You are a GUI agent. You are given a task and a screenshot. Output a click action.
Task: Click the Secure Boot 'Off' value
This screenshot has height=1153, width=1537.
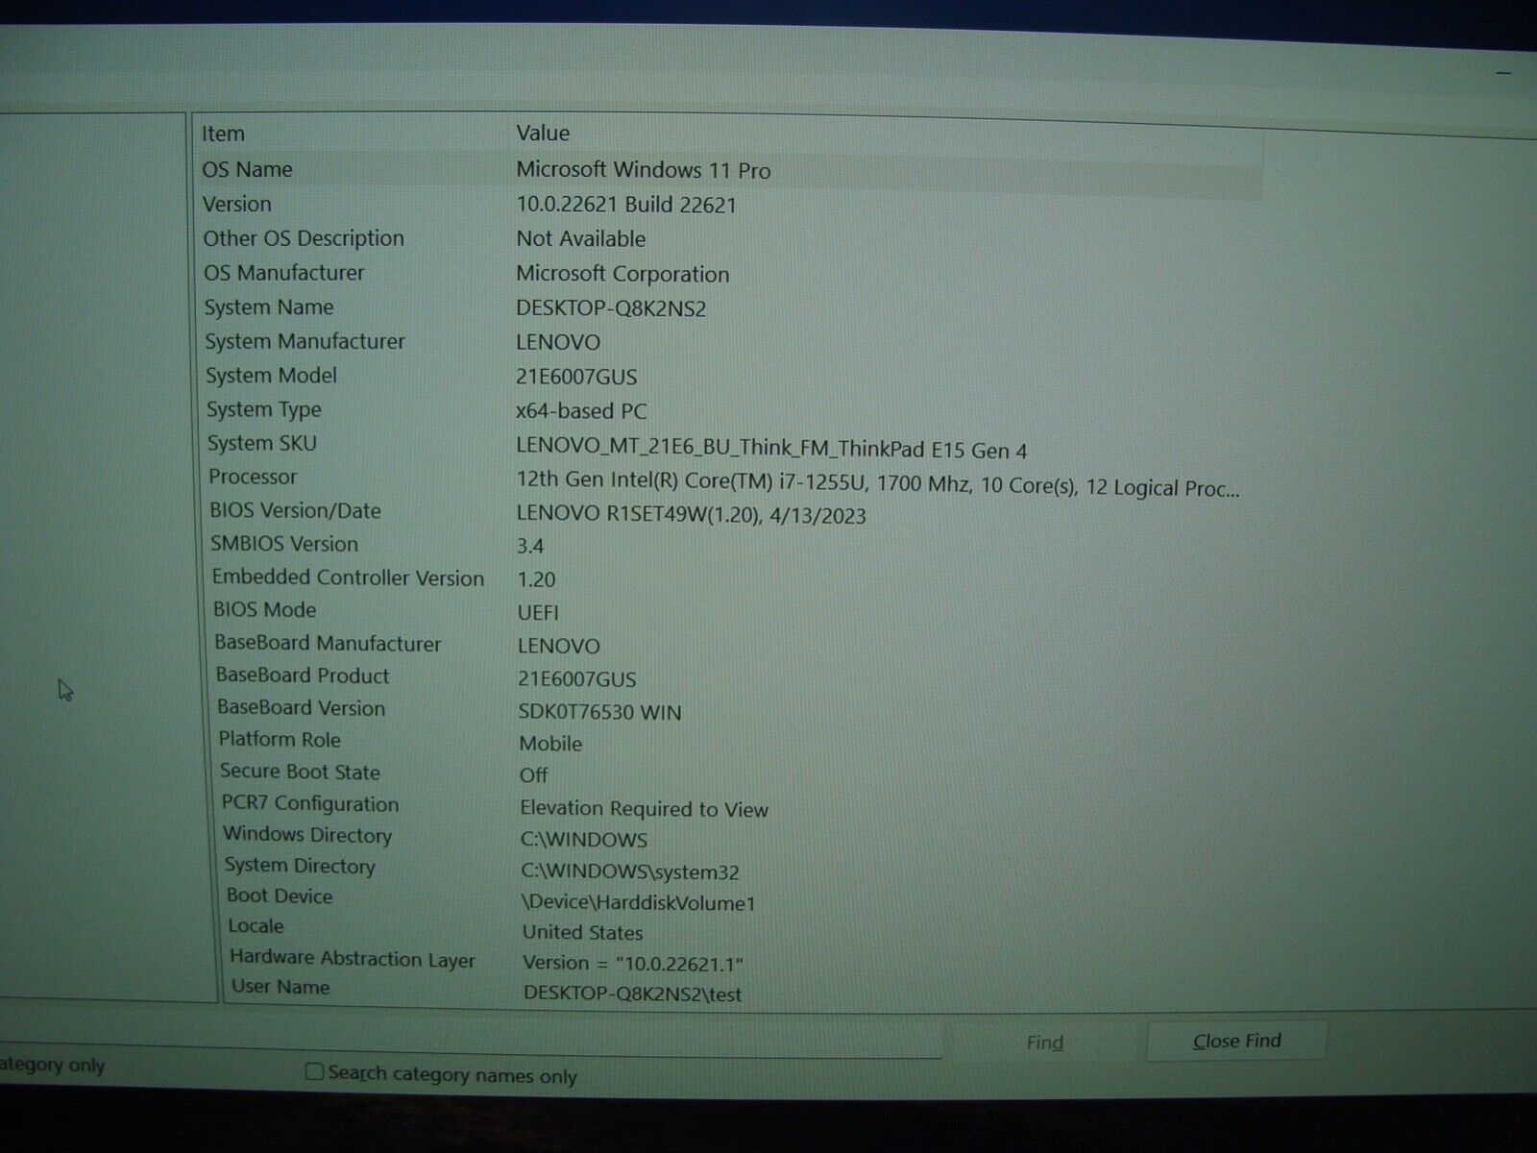pyautogui.click(x=534, y=775)
